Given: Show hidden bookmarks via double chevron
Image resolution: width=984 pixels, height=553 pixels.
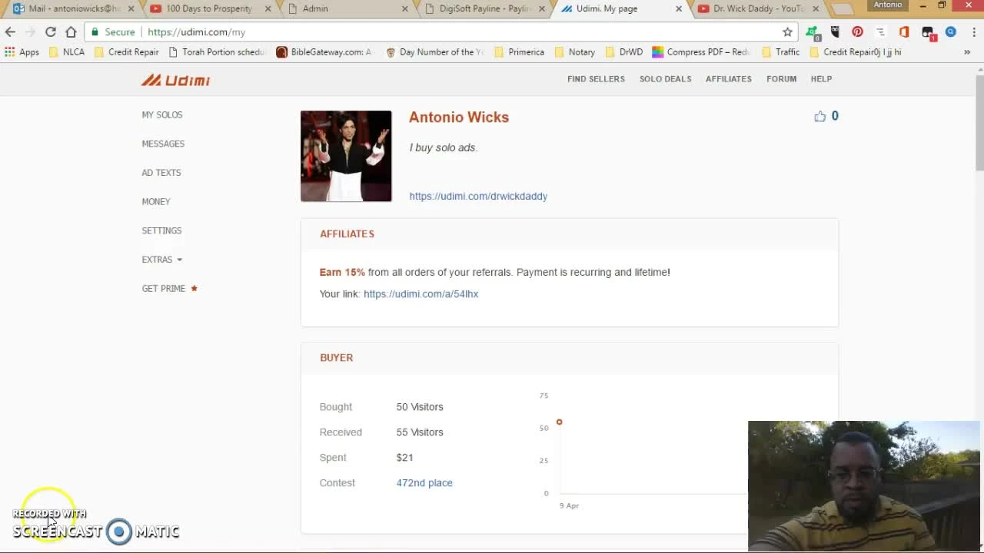Looking at the screenshot, I should click(x=967, y=52).
